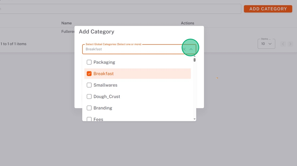Image resolution: width=297 pixels, height=166 pixels.
Task: Click the Select Global Categories input field
Action: coord(133,49)
